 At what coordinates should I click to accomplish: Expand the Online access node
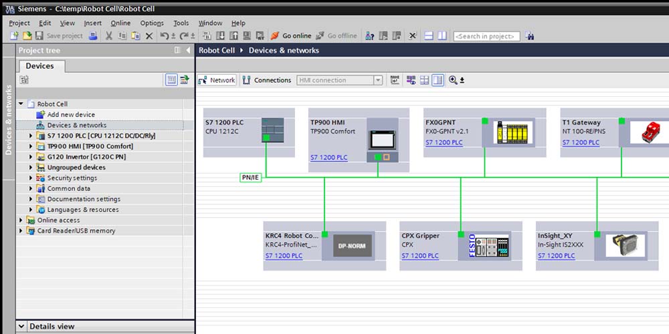tap(21, 220)
